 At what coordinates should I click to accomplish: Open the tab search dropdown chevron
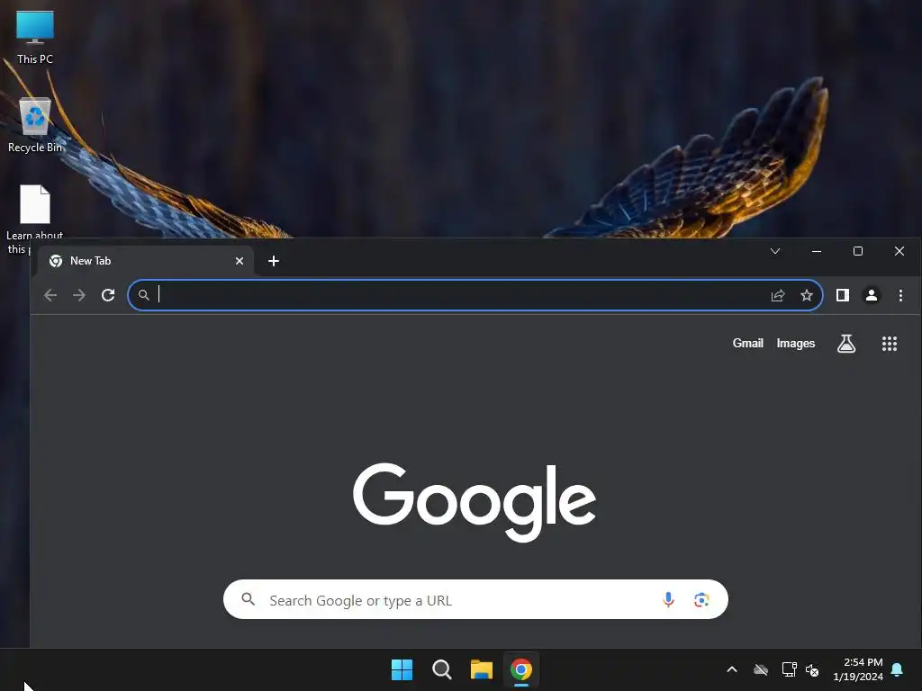pyautogui.click(x=775, y=251)
